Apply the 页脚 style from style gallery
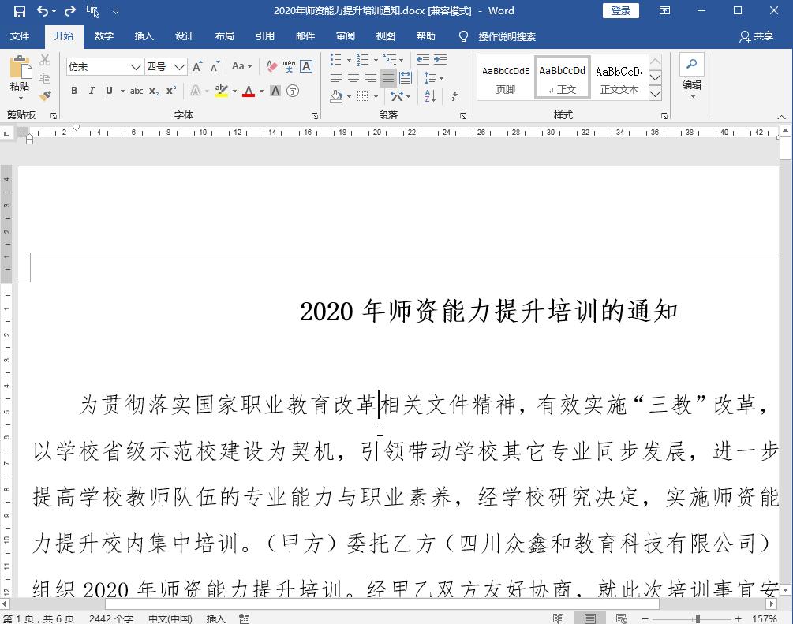The width and height of the screenshot is (793, 624). coord(505,77)
